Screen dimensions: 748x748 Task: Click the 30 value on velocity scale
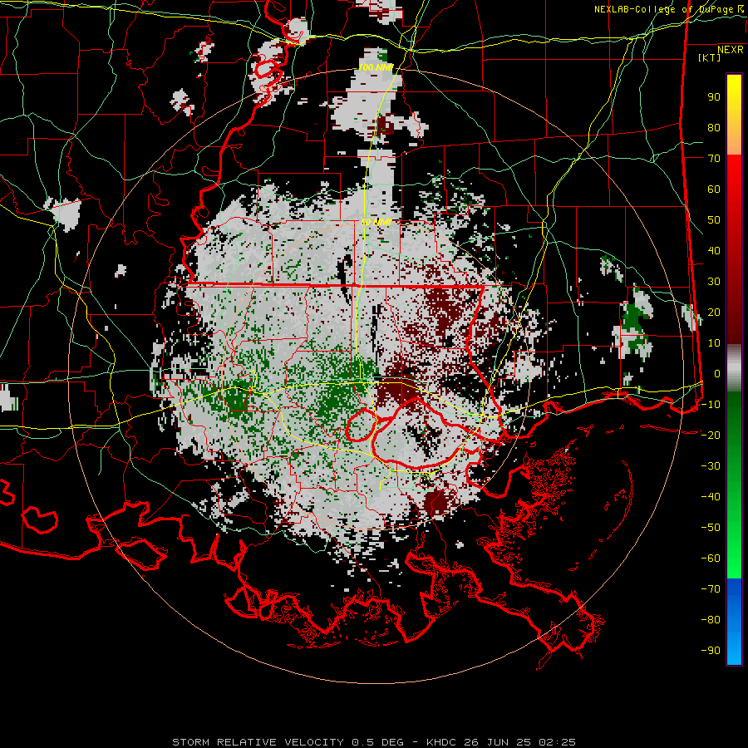coord(714,282)
